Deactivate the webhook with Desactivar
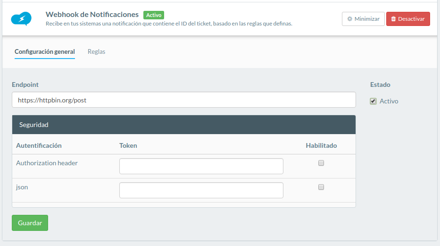 click(408, 19)
